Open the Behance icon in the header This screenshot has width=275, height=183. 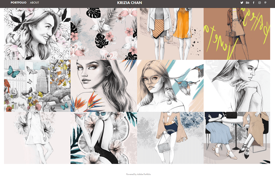click(247, 3)
